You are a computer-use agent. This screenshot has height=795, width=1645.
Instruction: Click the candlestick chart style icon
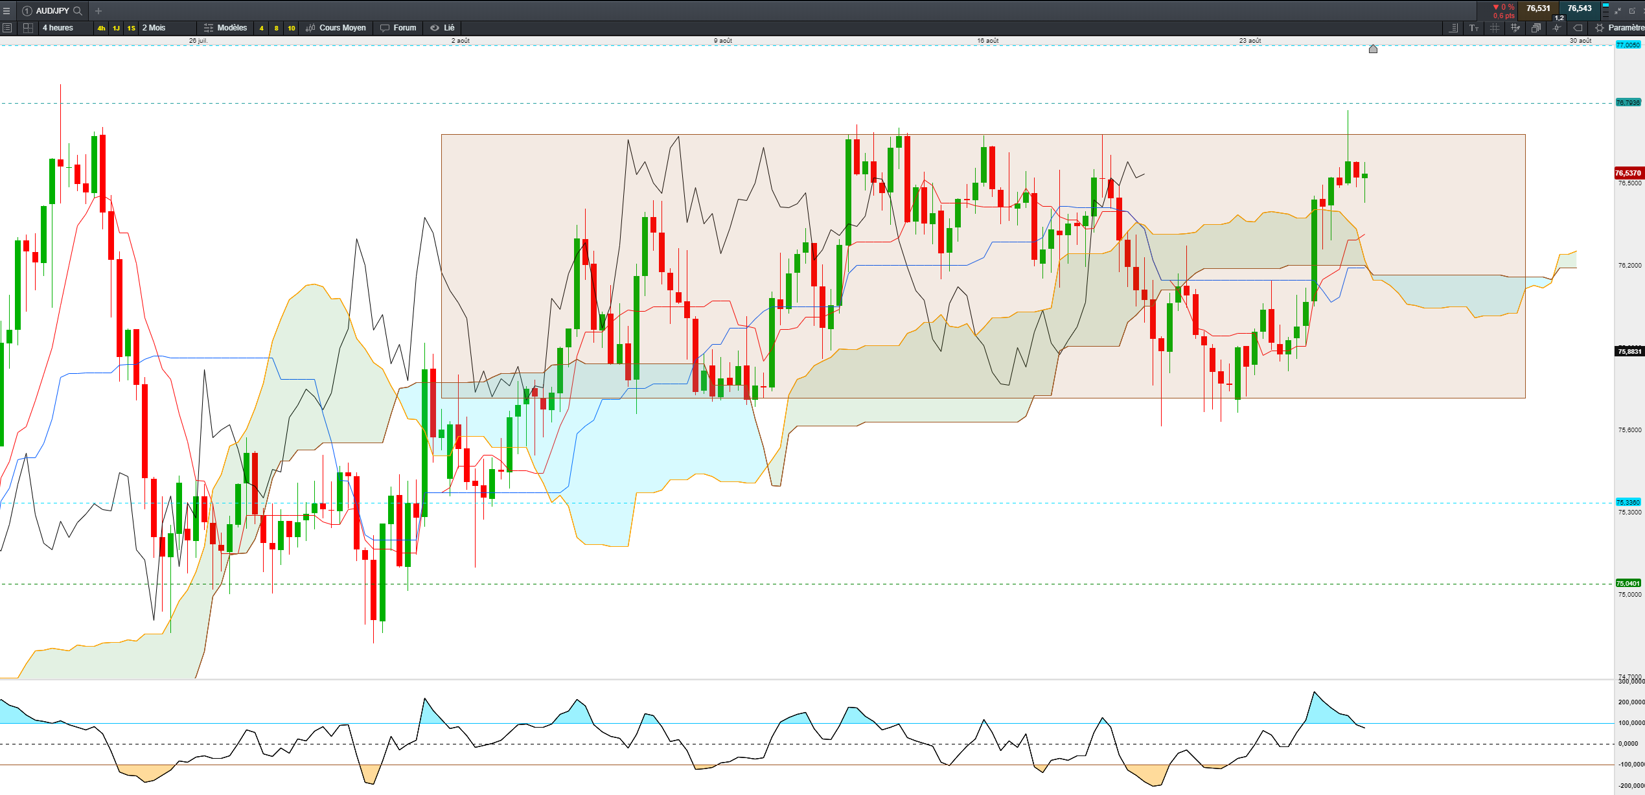tap(310, 28)
